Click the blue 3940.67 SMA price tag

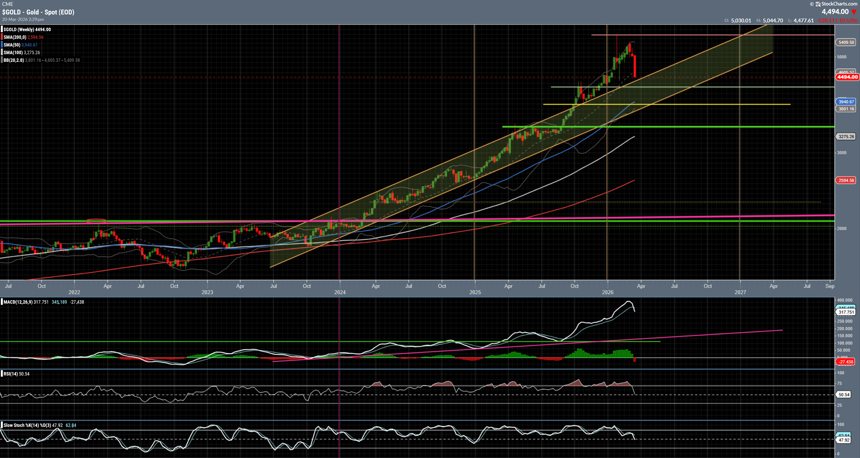point(846,102)
